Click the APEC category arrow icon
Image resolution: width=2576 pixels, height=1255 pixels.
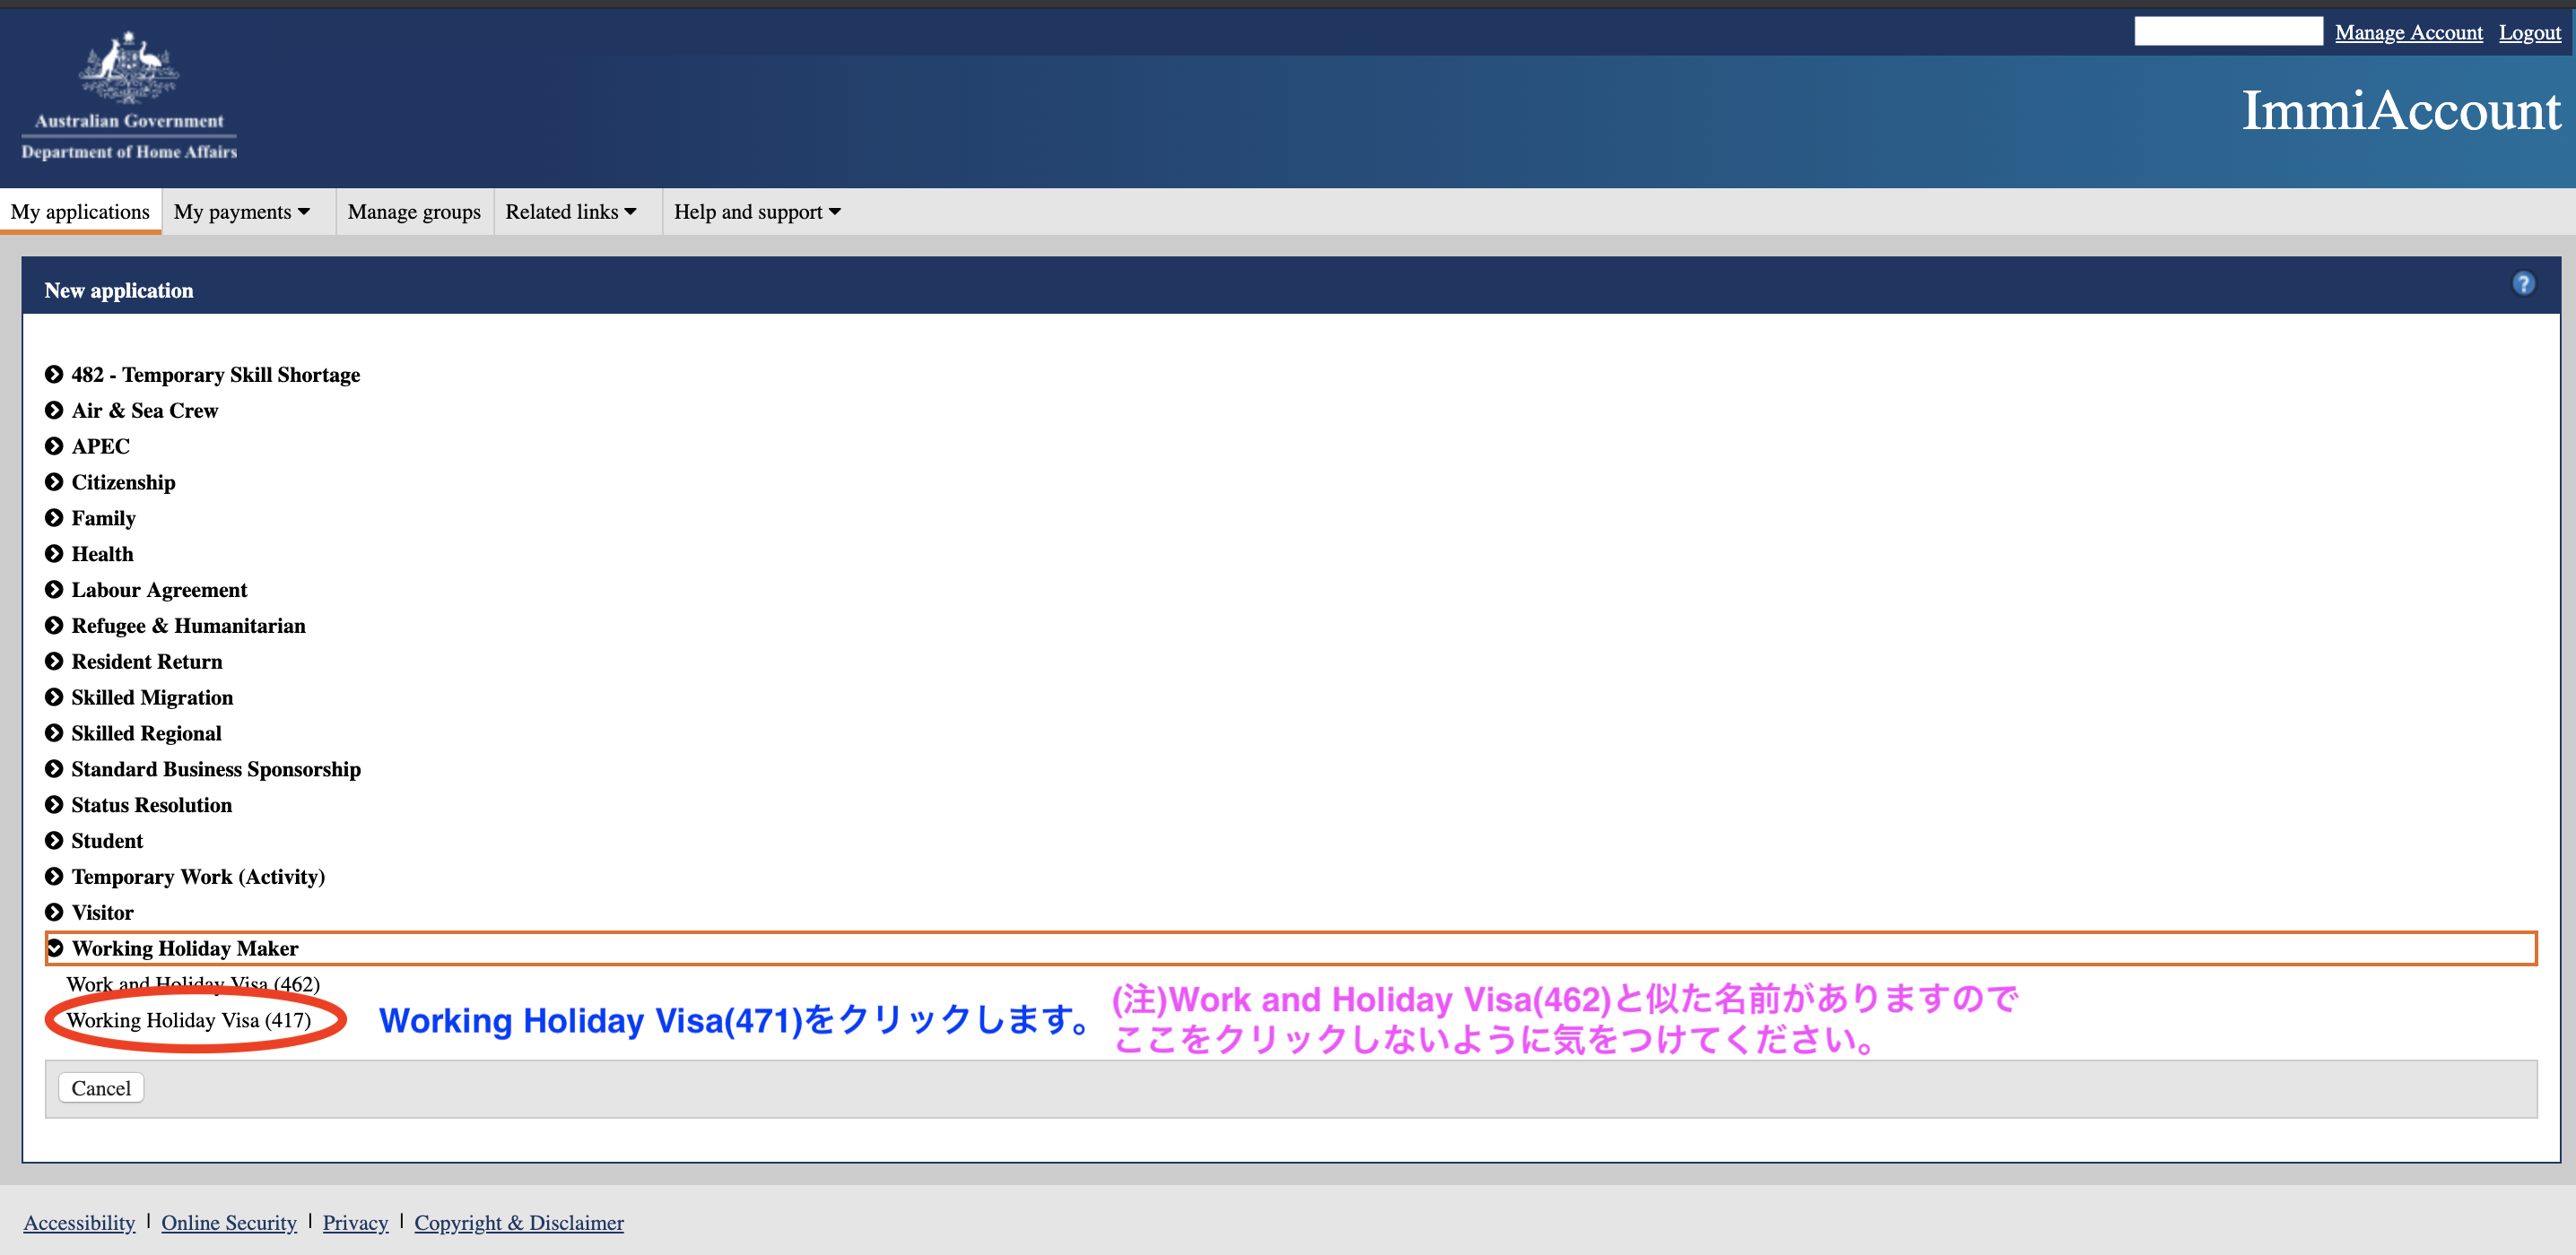click(x=54, y=446)
